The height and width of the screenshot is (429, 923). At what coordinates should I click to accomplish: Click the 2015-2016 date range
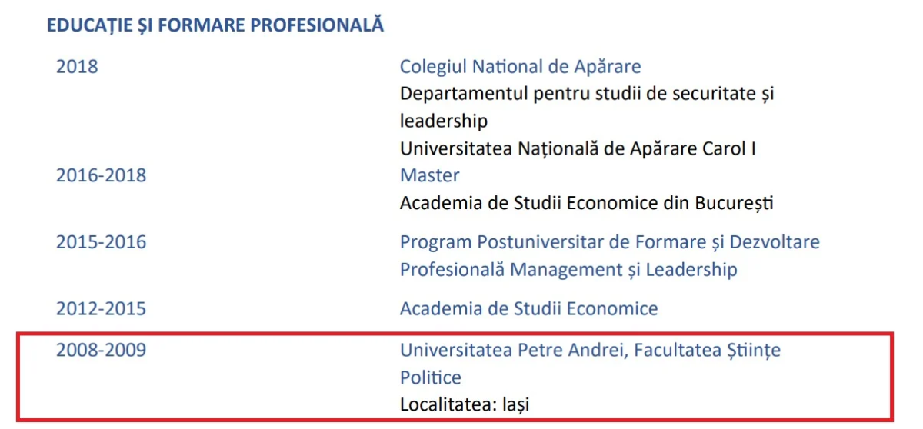(x=101, y=242)
